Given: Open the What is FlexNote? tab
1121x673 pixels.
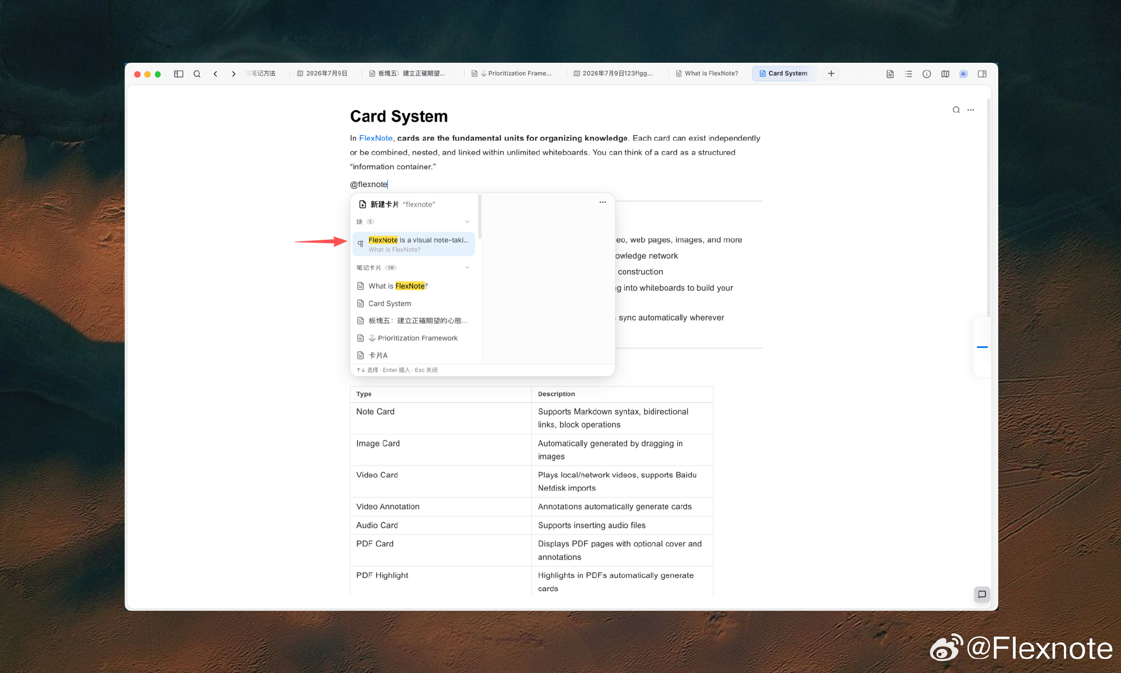Looking at the screenshot, I should 707,73.
